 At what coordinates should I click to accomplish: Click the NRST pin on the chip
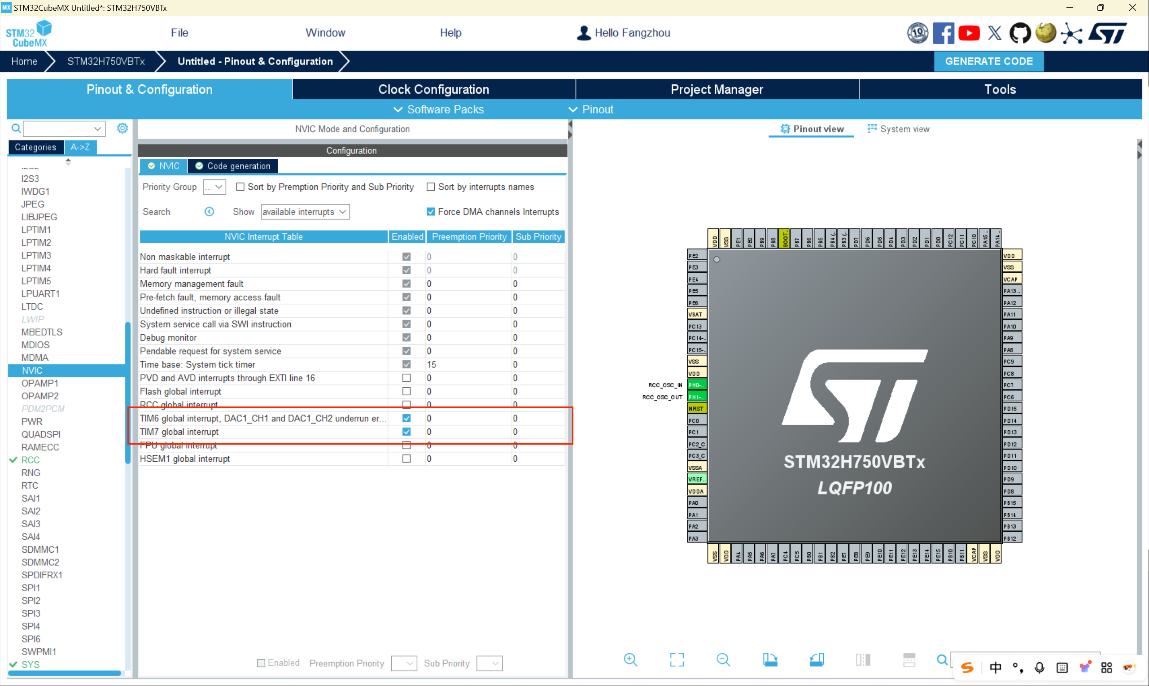tap(696, 408)
